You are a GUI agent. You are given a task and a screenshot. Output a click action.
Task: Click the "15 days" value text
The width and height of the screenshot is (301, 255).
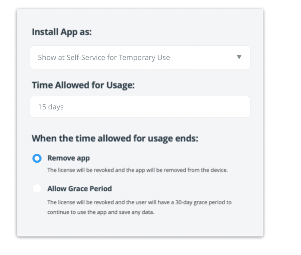(x=51, y=107)
